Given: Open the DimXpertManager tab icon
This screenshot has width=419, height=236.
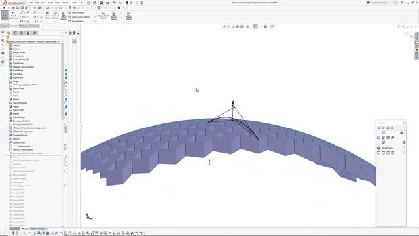Looking at the screenshot, I should [x=28, y=33].
